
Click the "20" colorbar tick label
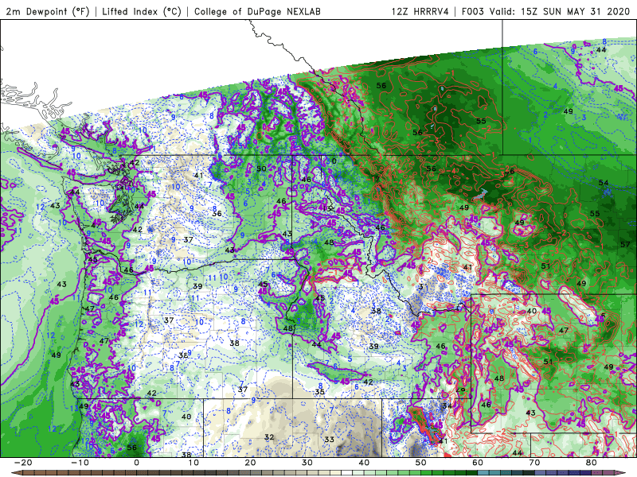[250, 463]
